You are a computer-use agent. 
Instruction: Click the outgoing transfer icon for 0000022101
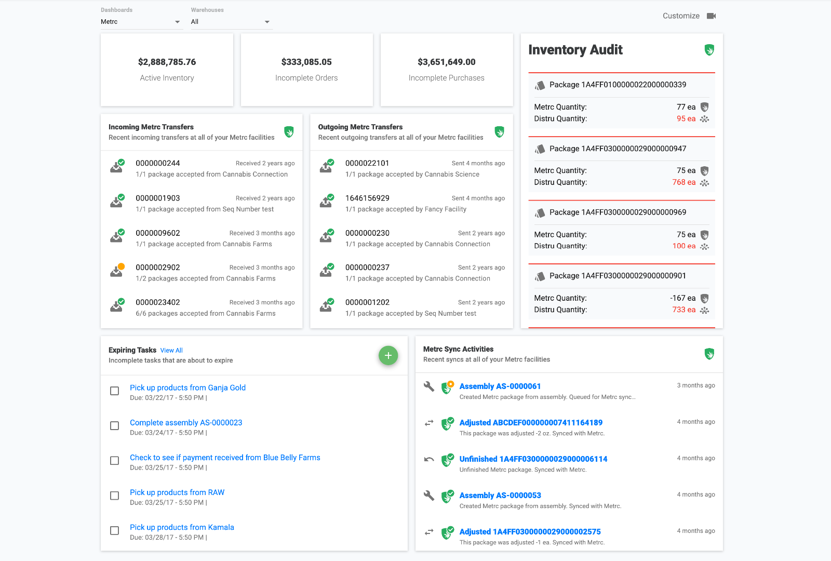coord(327,166)
